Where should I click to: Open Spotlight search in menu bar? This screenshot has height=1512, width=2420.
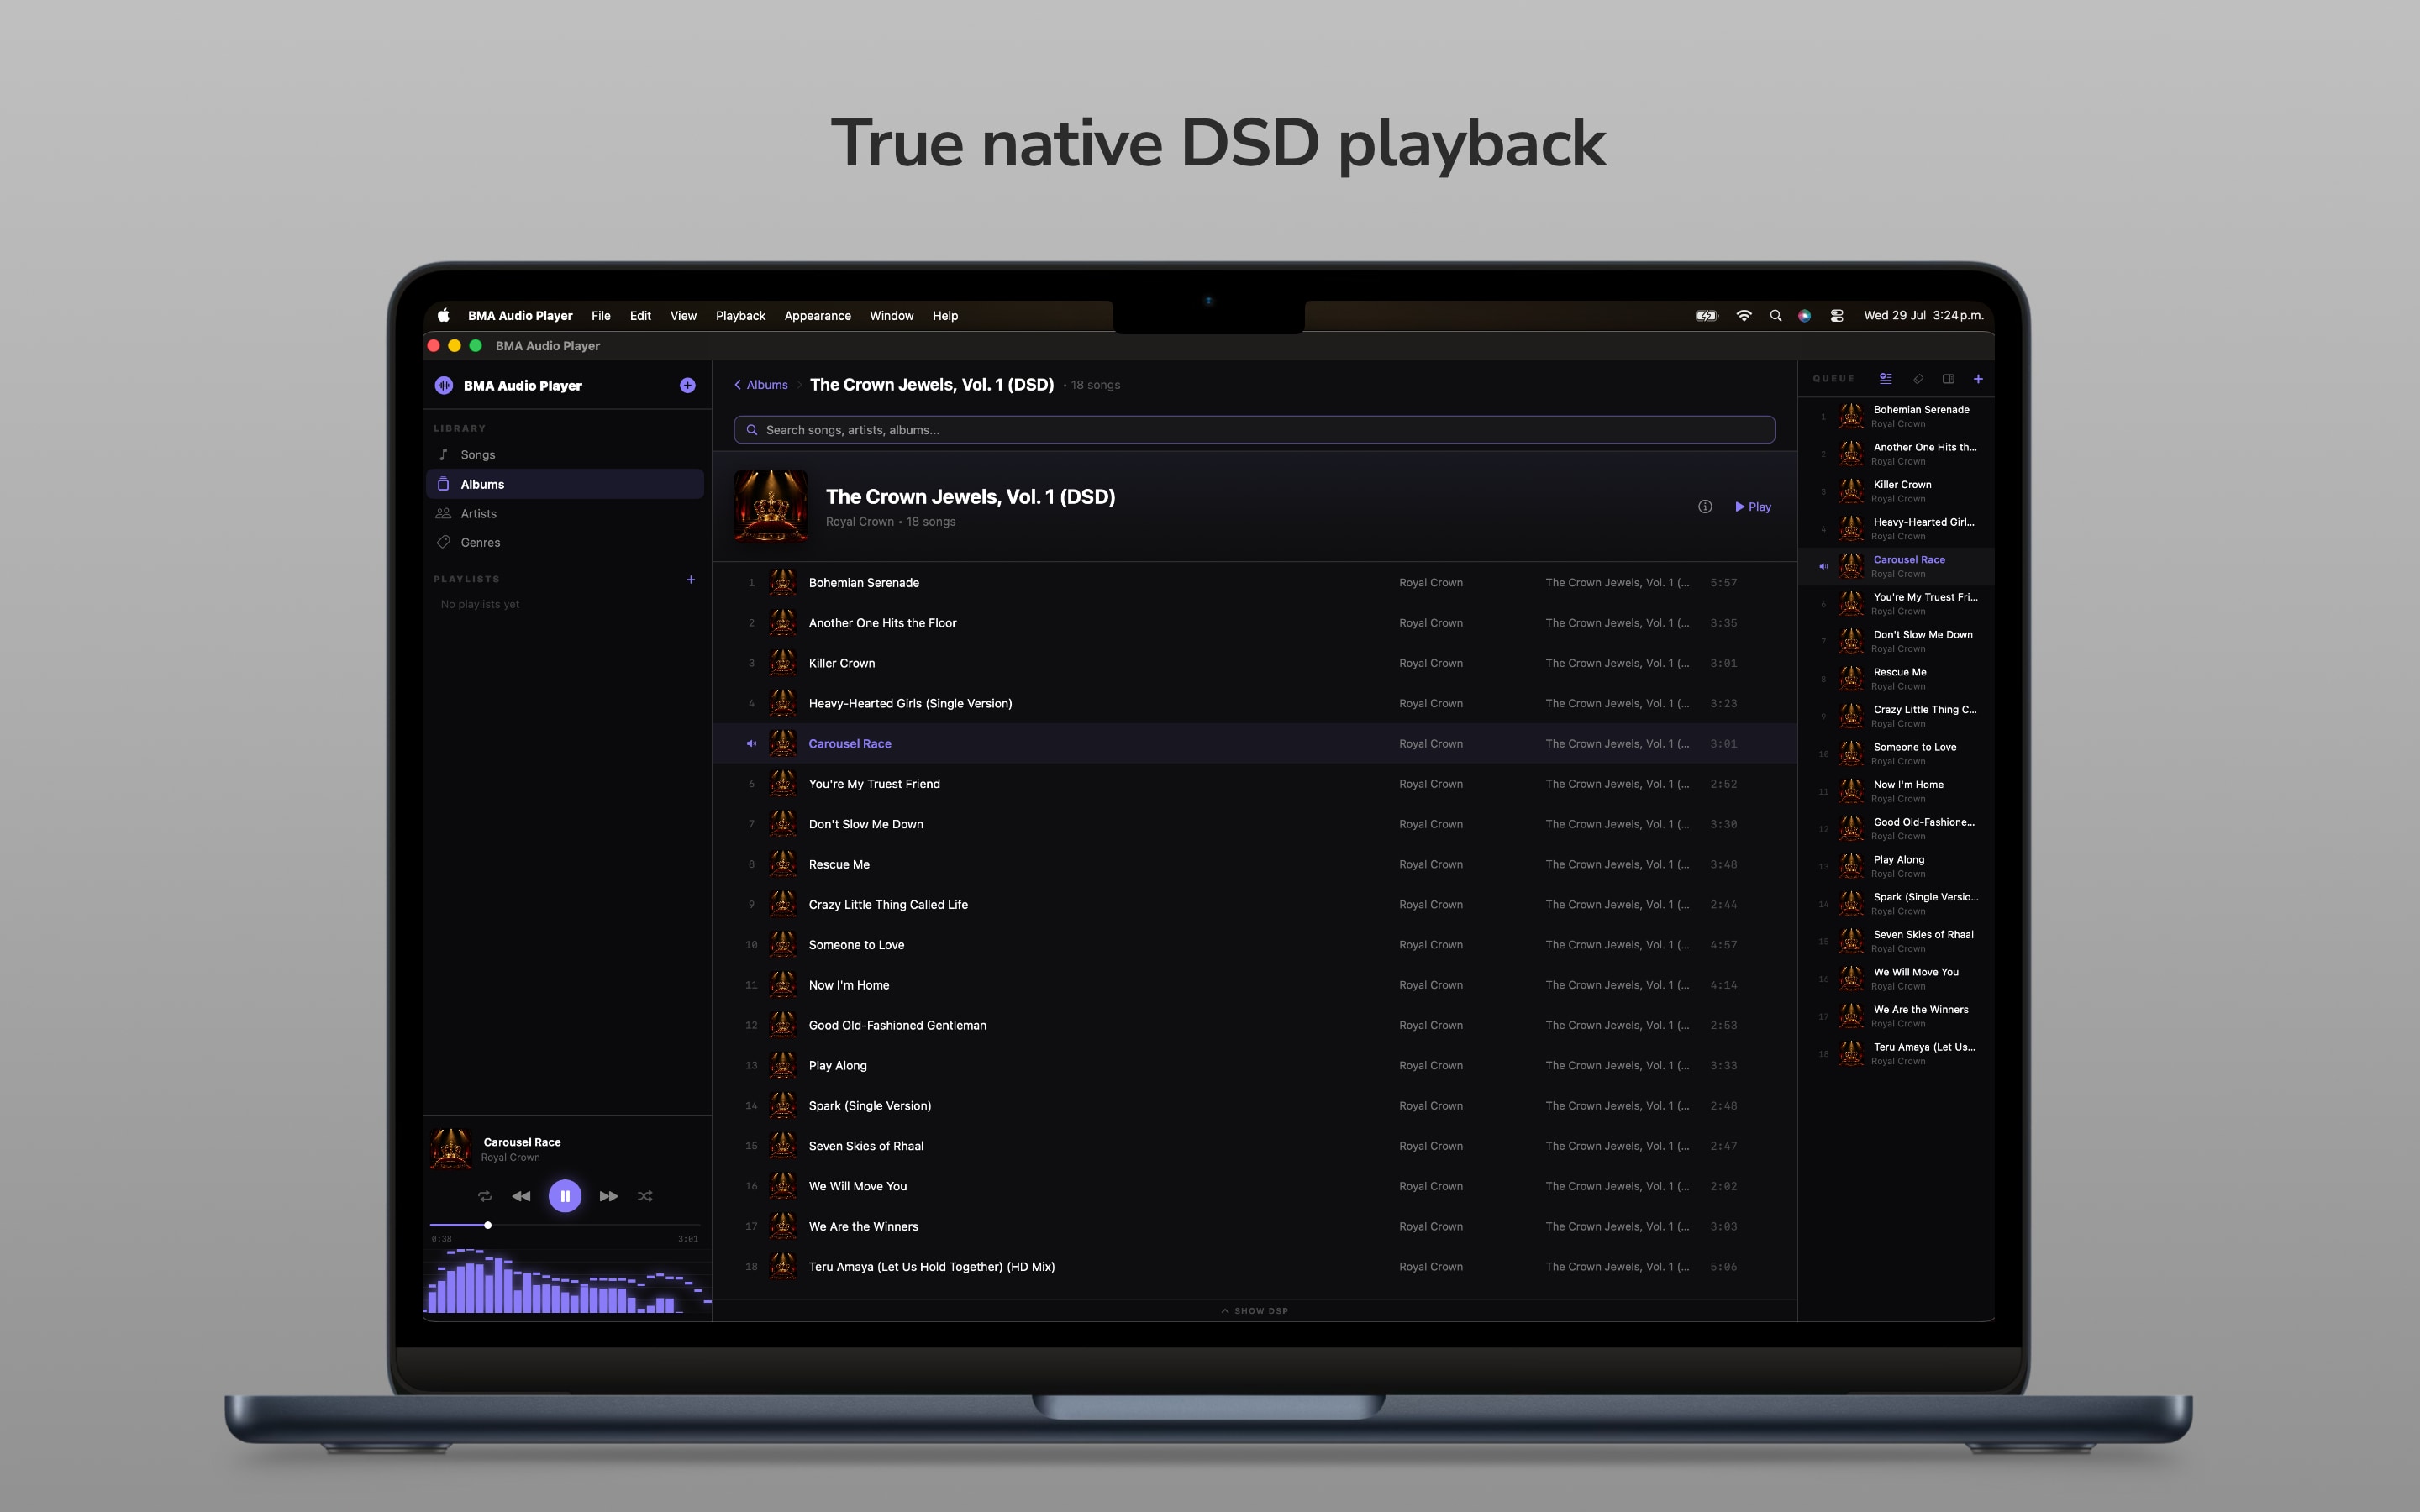[1776, 316]
